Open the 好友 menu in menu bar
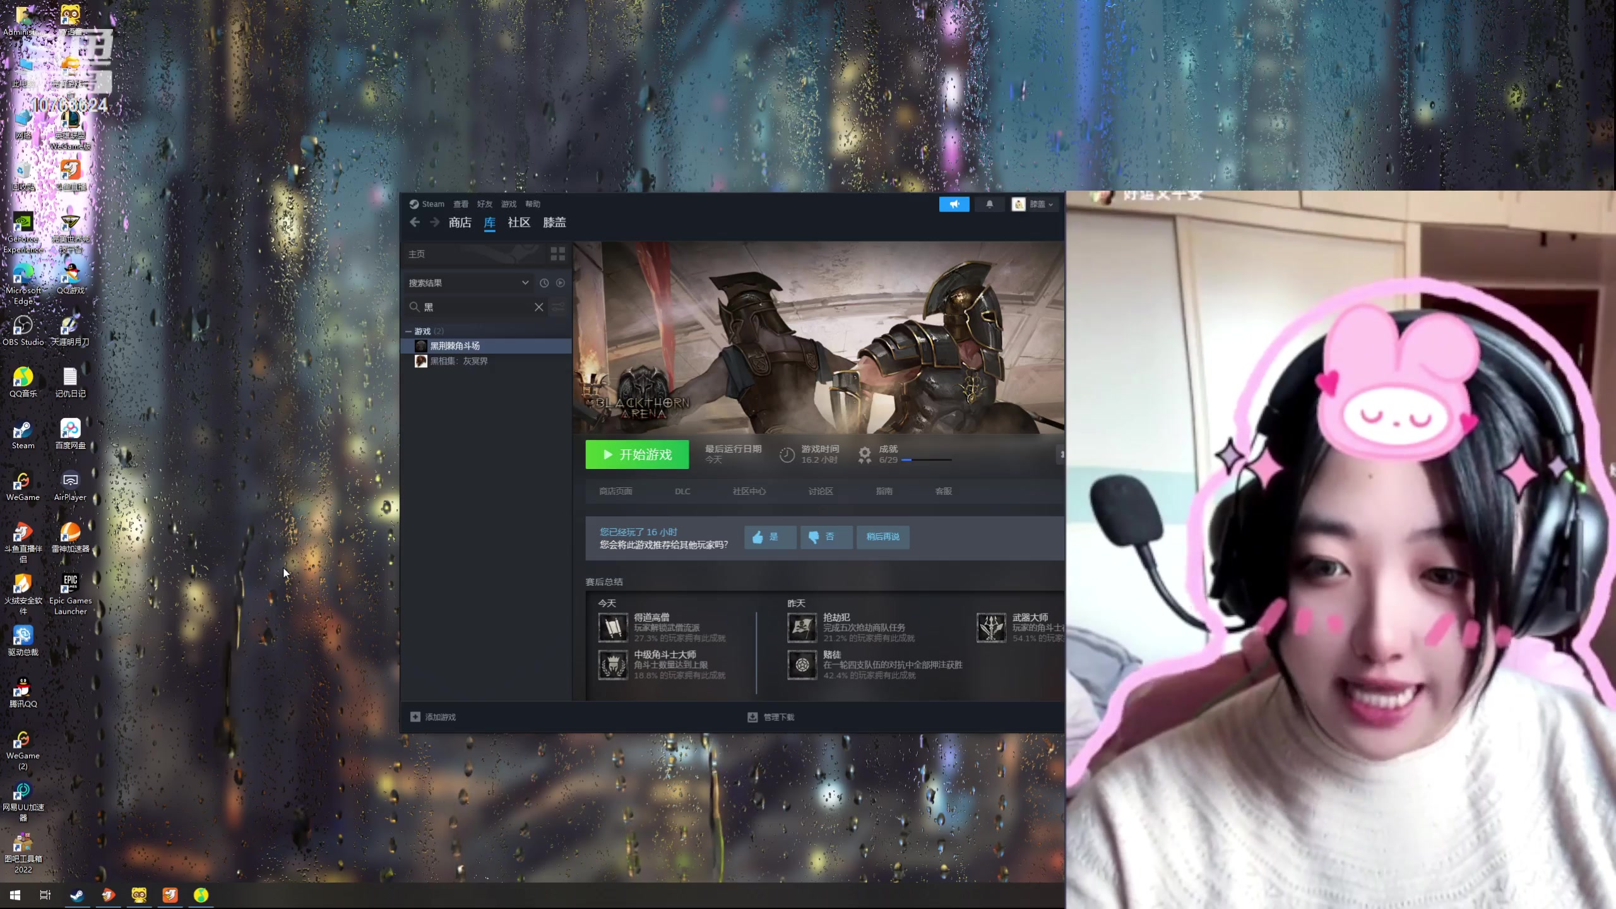1616x909 pixels. pos(484,204)
